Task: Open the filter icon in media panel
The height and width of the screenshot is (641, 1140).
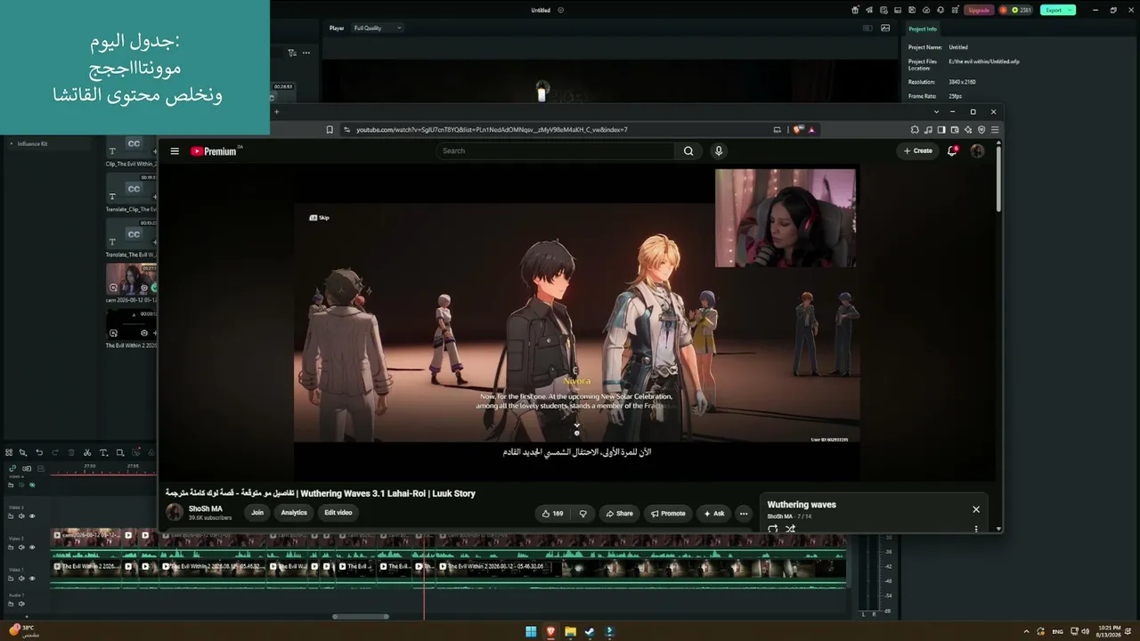Action: (292, 53)
